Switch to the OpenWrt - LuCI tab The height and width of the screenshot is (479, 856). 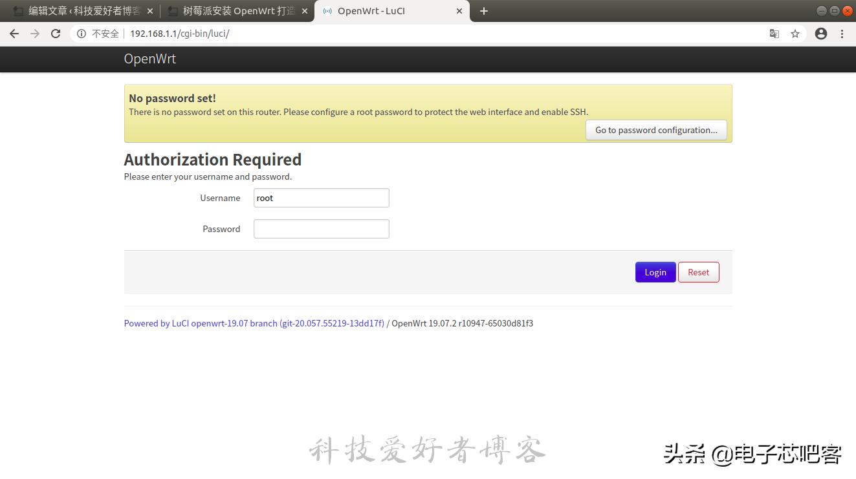tap(382, 10)
